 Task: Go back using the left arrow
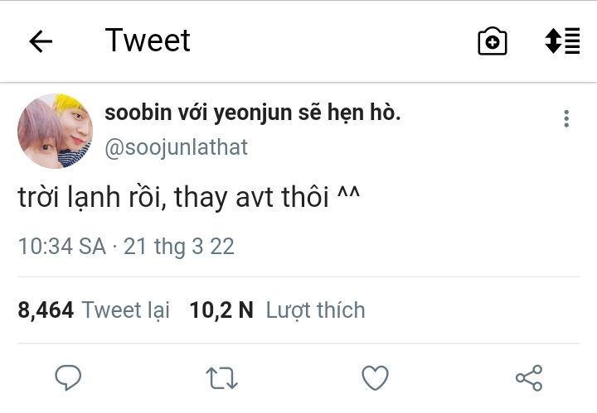pyautogui.click(x=41, y=41)
